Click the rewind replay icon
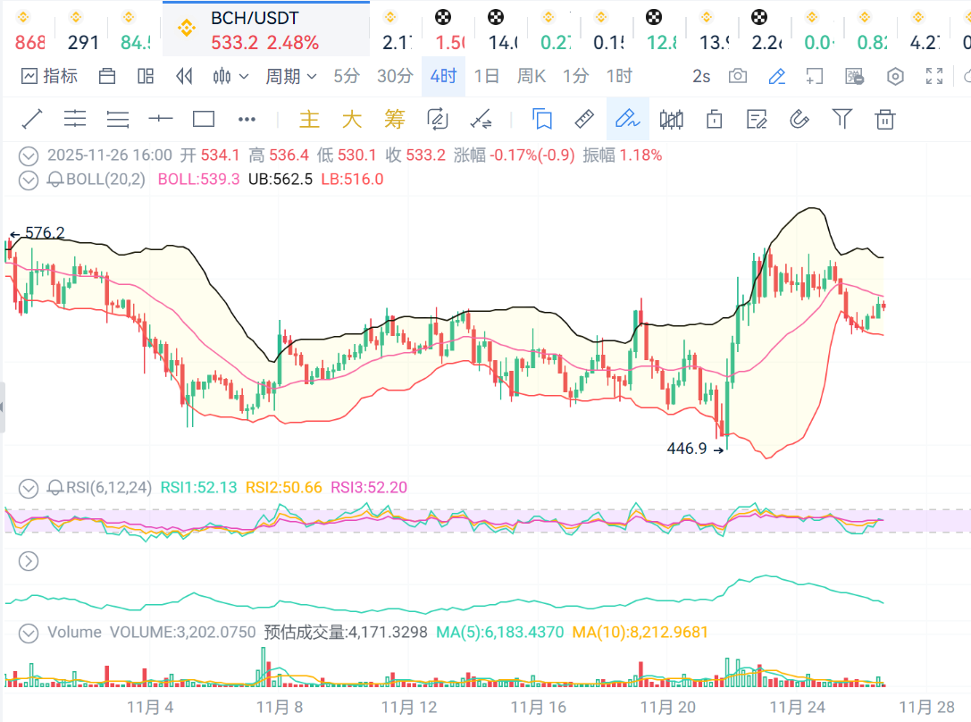Image resolution: width=971 pixels, height=722 pixels. (185, 77)
